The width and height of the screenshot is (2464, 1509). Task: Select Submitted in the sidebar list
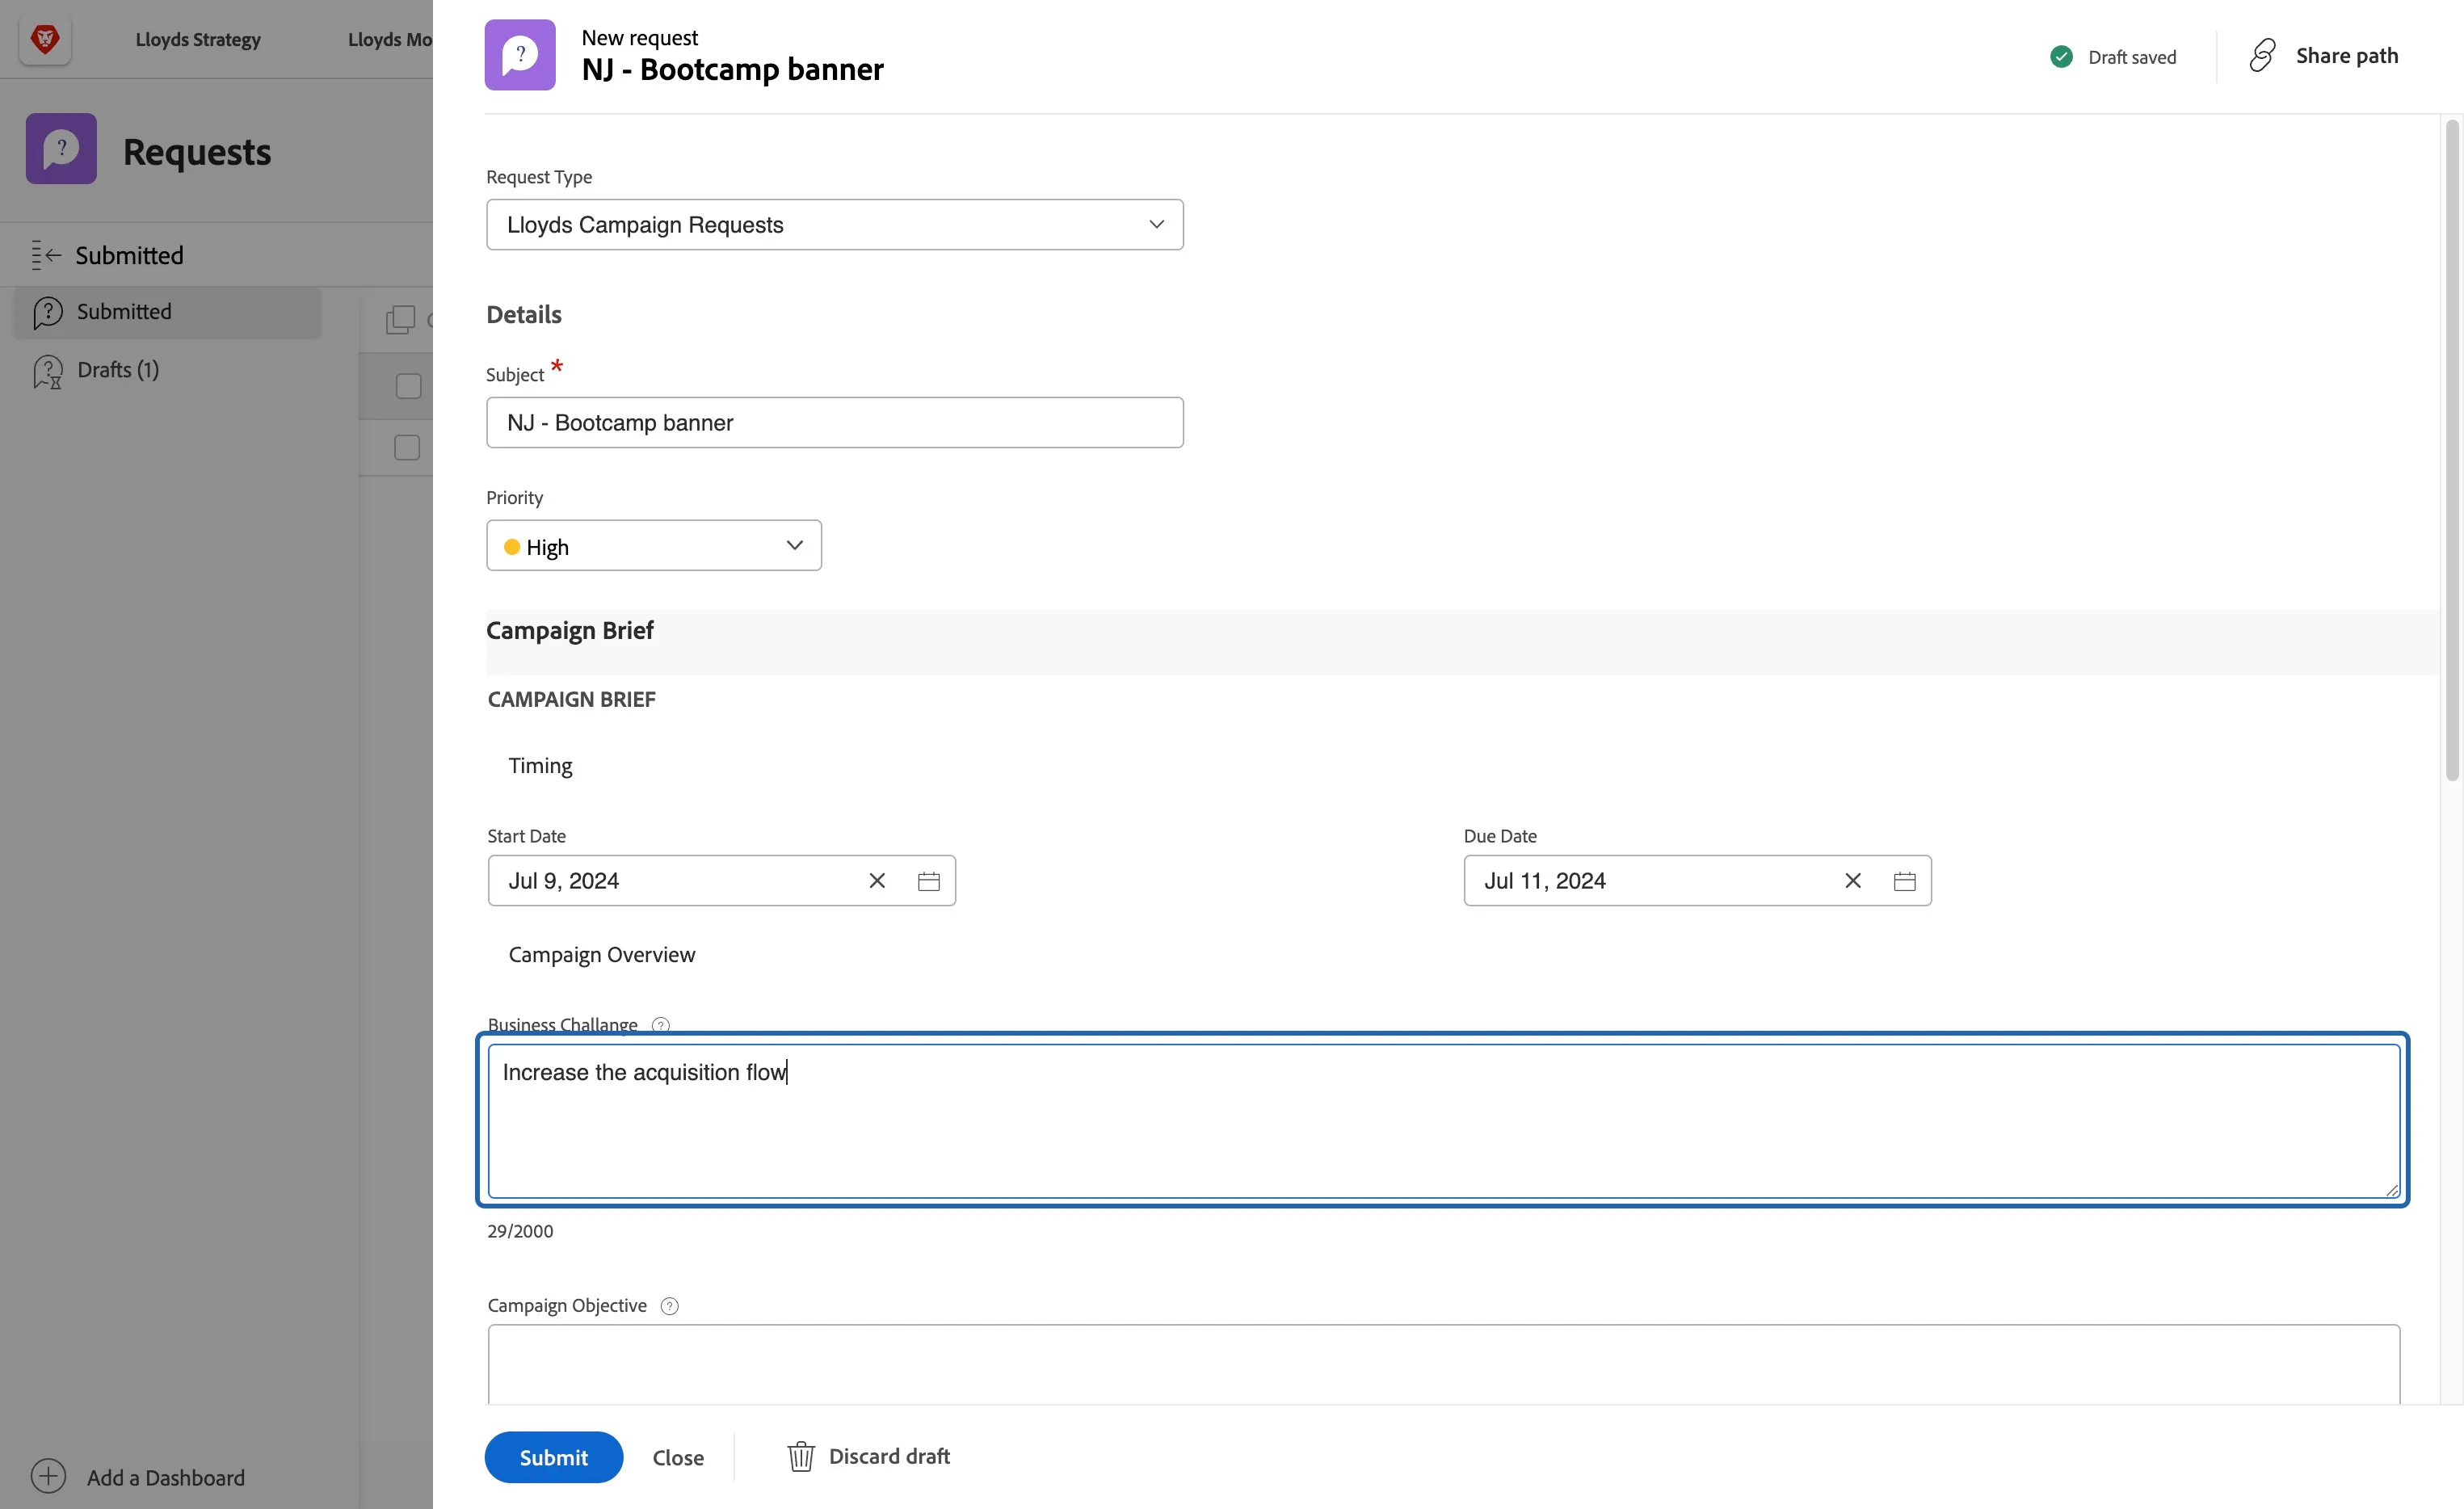coord(167,312)
